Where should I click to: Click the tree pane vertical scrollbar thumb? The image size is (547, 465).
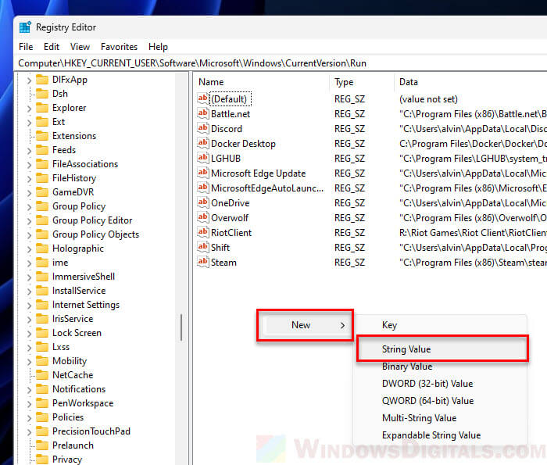181,327
